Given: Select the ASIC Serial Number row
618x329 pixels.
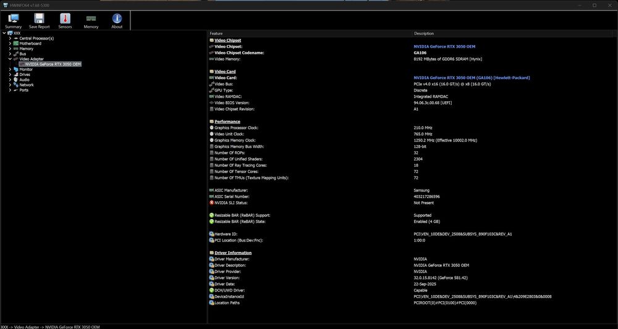Looking at the screenshot, I should [x=232, y=196].
